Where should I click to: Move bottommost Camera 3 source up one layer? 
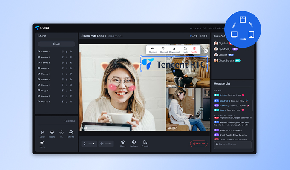click(x=63, y=102)
